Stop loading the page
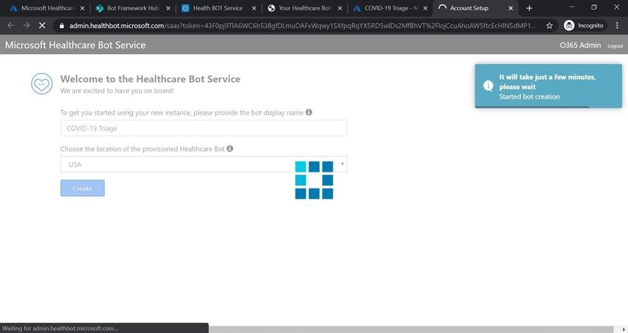Viewport: 628px width, 333px height. coord(42,25)
